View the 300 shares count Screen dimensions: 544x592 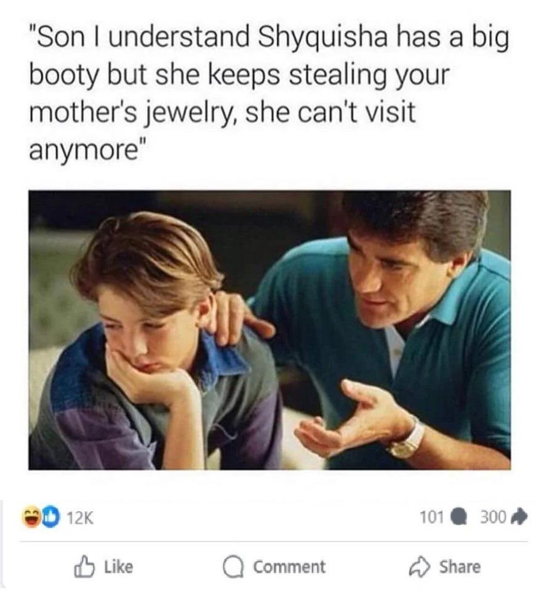(493, 517)
